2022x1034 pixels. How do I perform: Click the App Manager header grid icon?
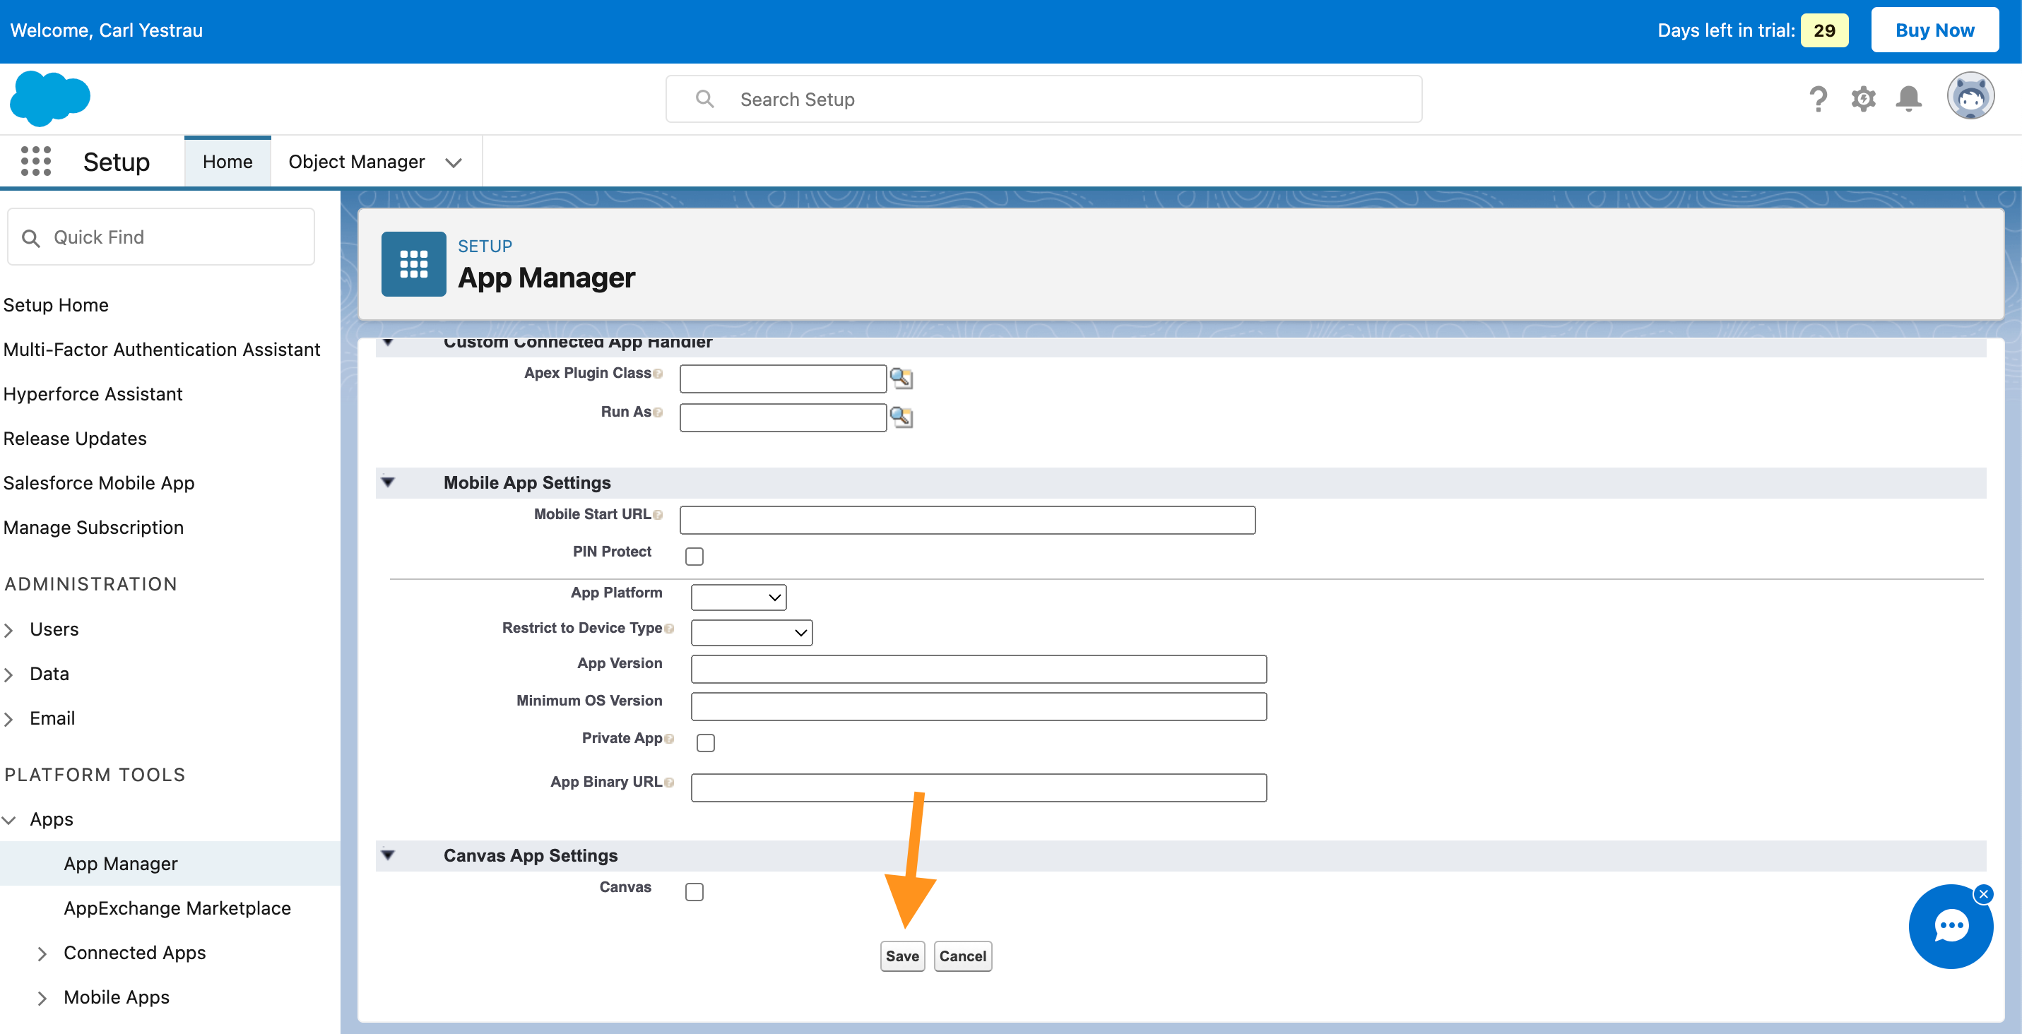pos(414,263)
